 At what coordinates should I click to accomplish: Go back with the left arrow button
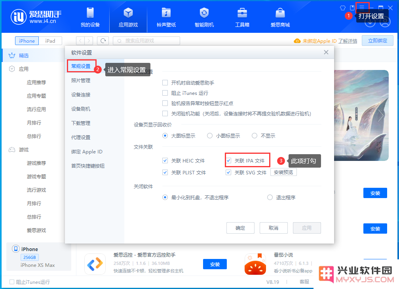click(x=80, y=41)
